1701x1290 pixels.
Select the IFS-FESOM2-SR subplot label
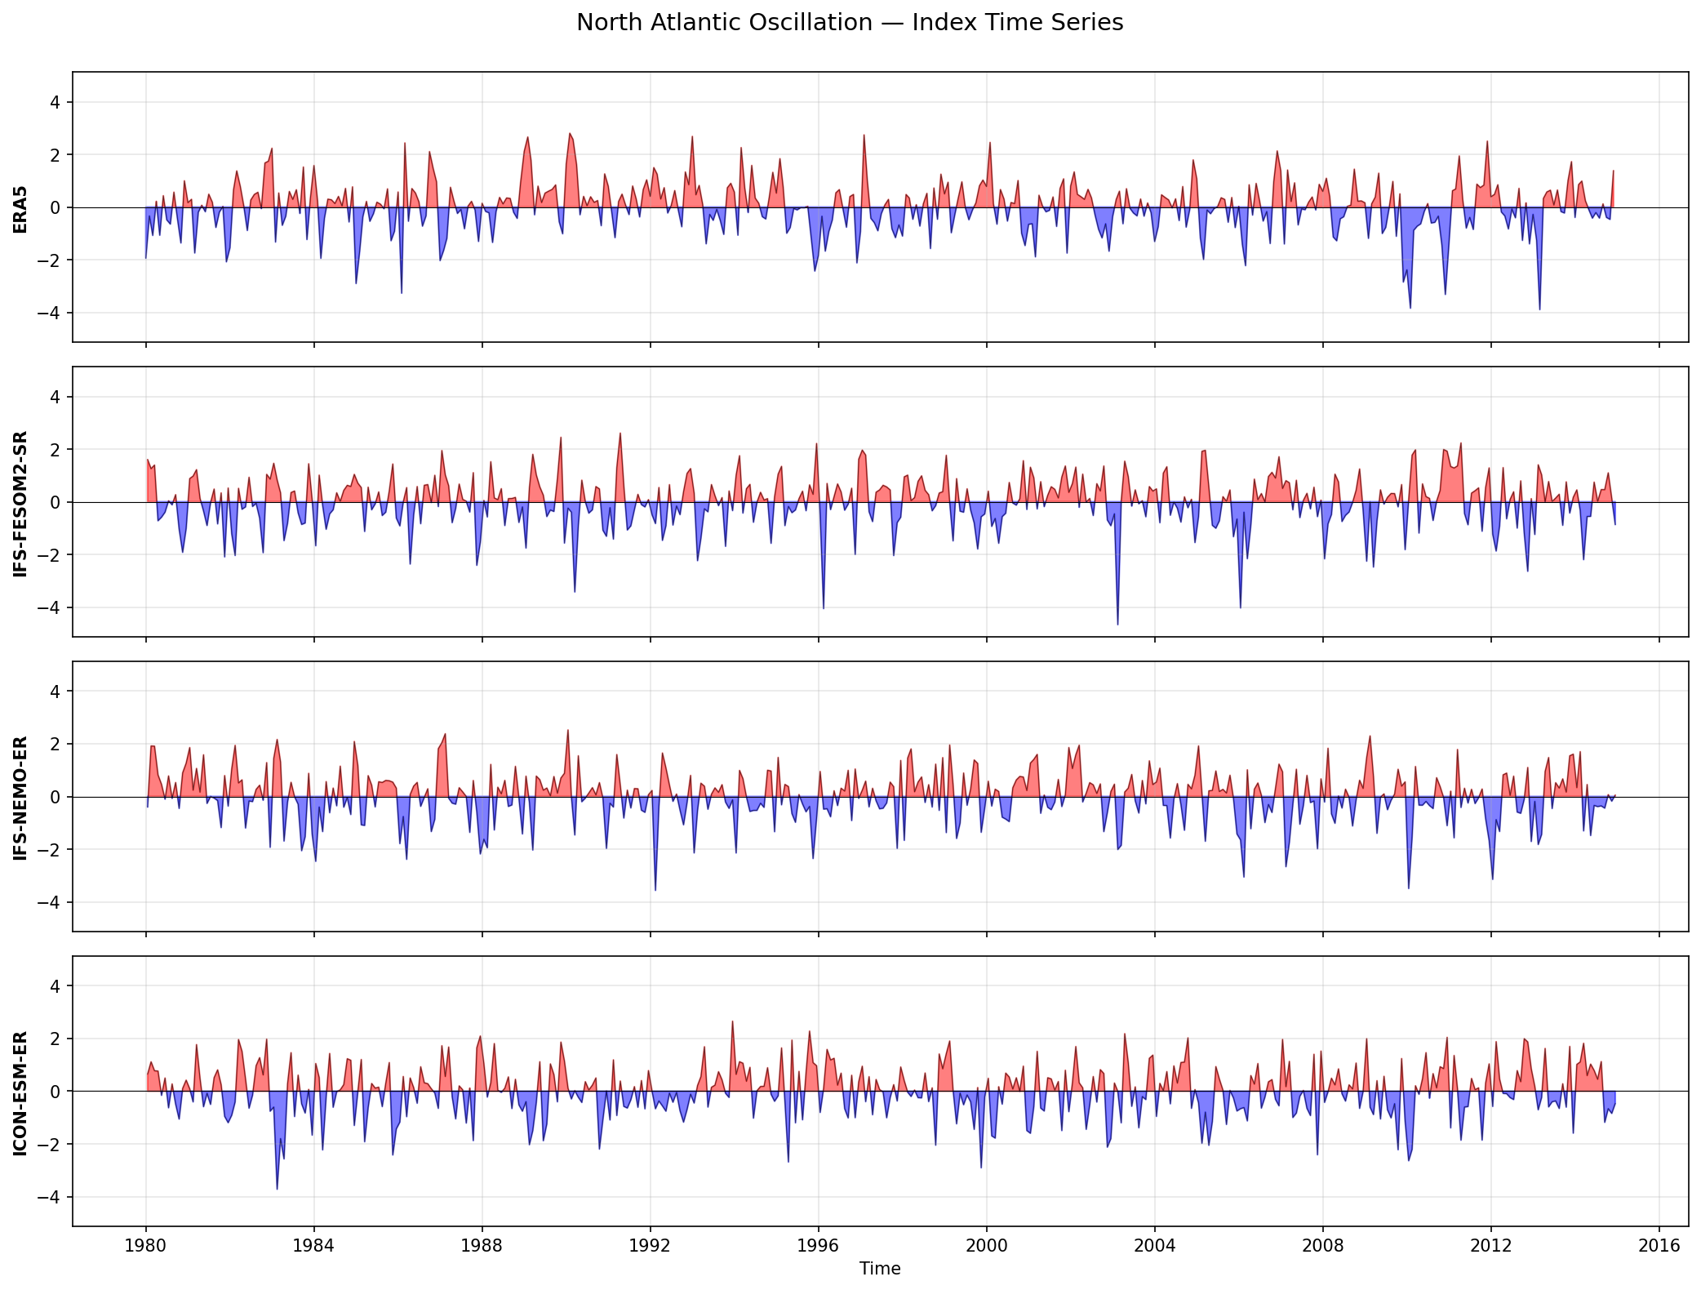click(x=19, y=498)
